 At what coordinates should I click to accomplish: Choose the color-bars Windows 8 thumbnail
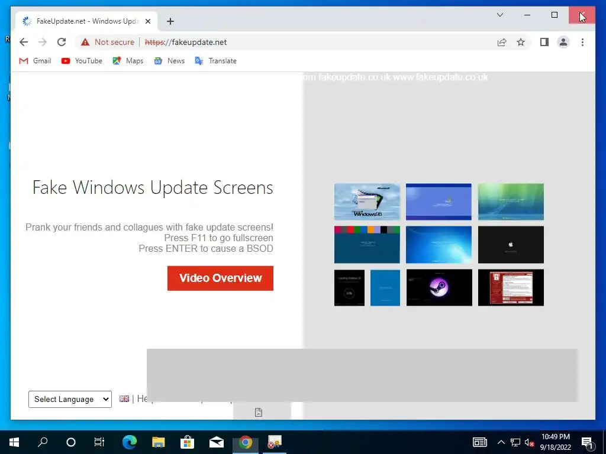367,245
